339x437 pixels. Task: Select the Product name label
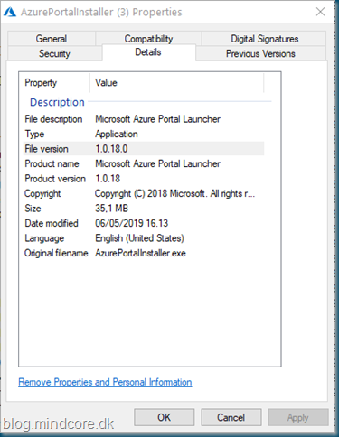pyautogui.click(x=52, y=163)
